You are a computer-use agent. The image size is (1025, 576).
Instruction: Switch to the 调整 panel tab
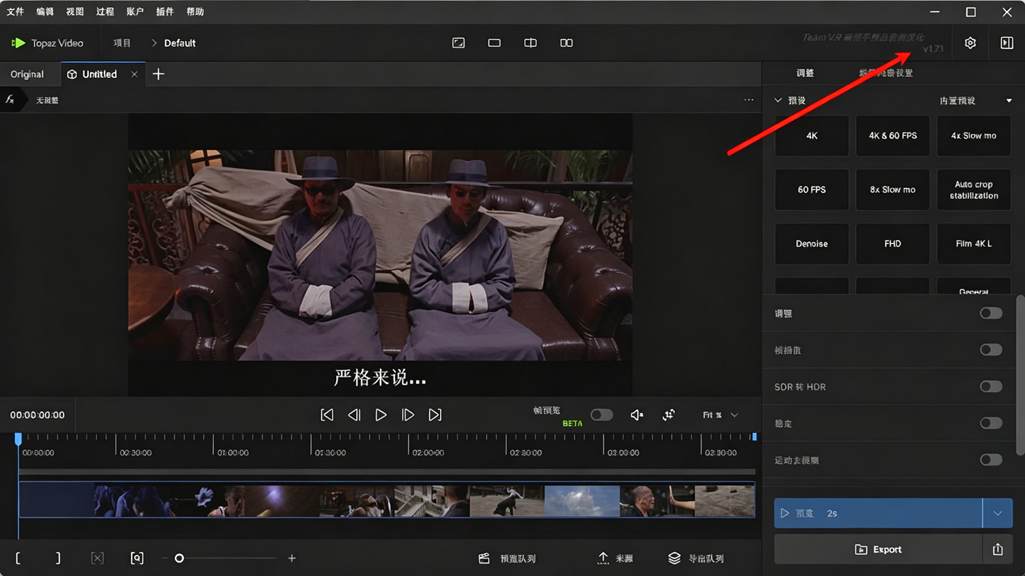[x=805, y=73]
